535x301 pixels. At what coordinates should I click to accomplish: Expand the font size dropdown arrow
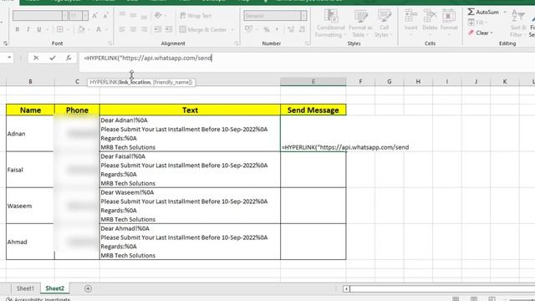pyautogui.click(x=85, y=16)
